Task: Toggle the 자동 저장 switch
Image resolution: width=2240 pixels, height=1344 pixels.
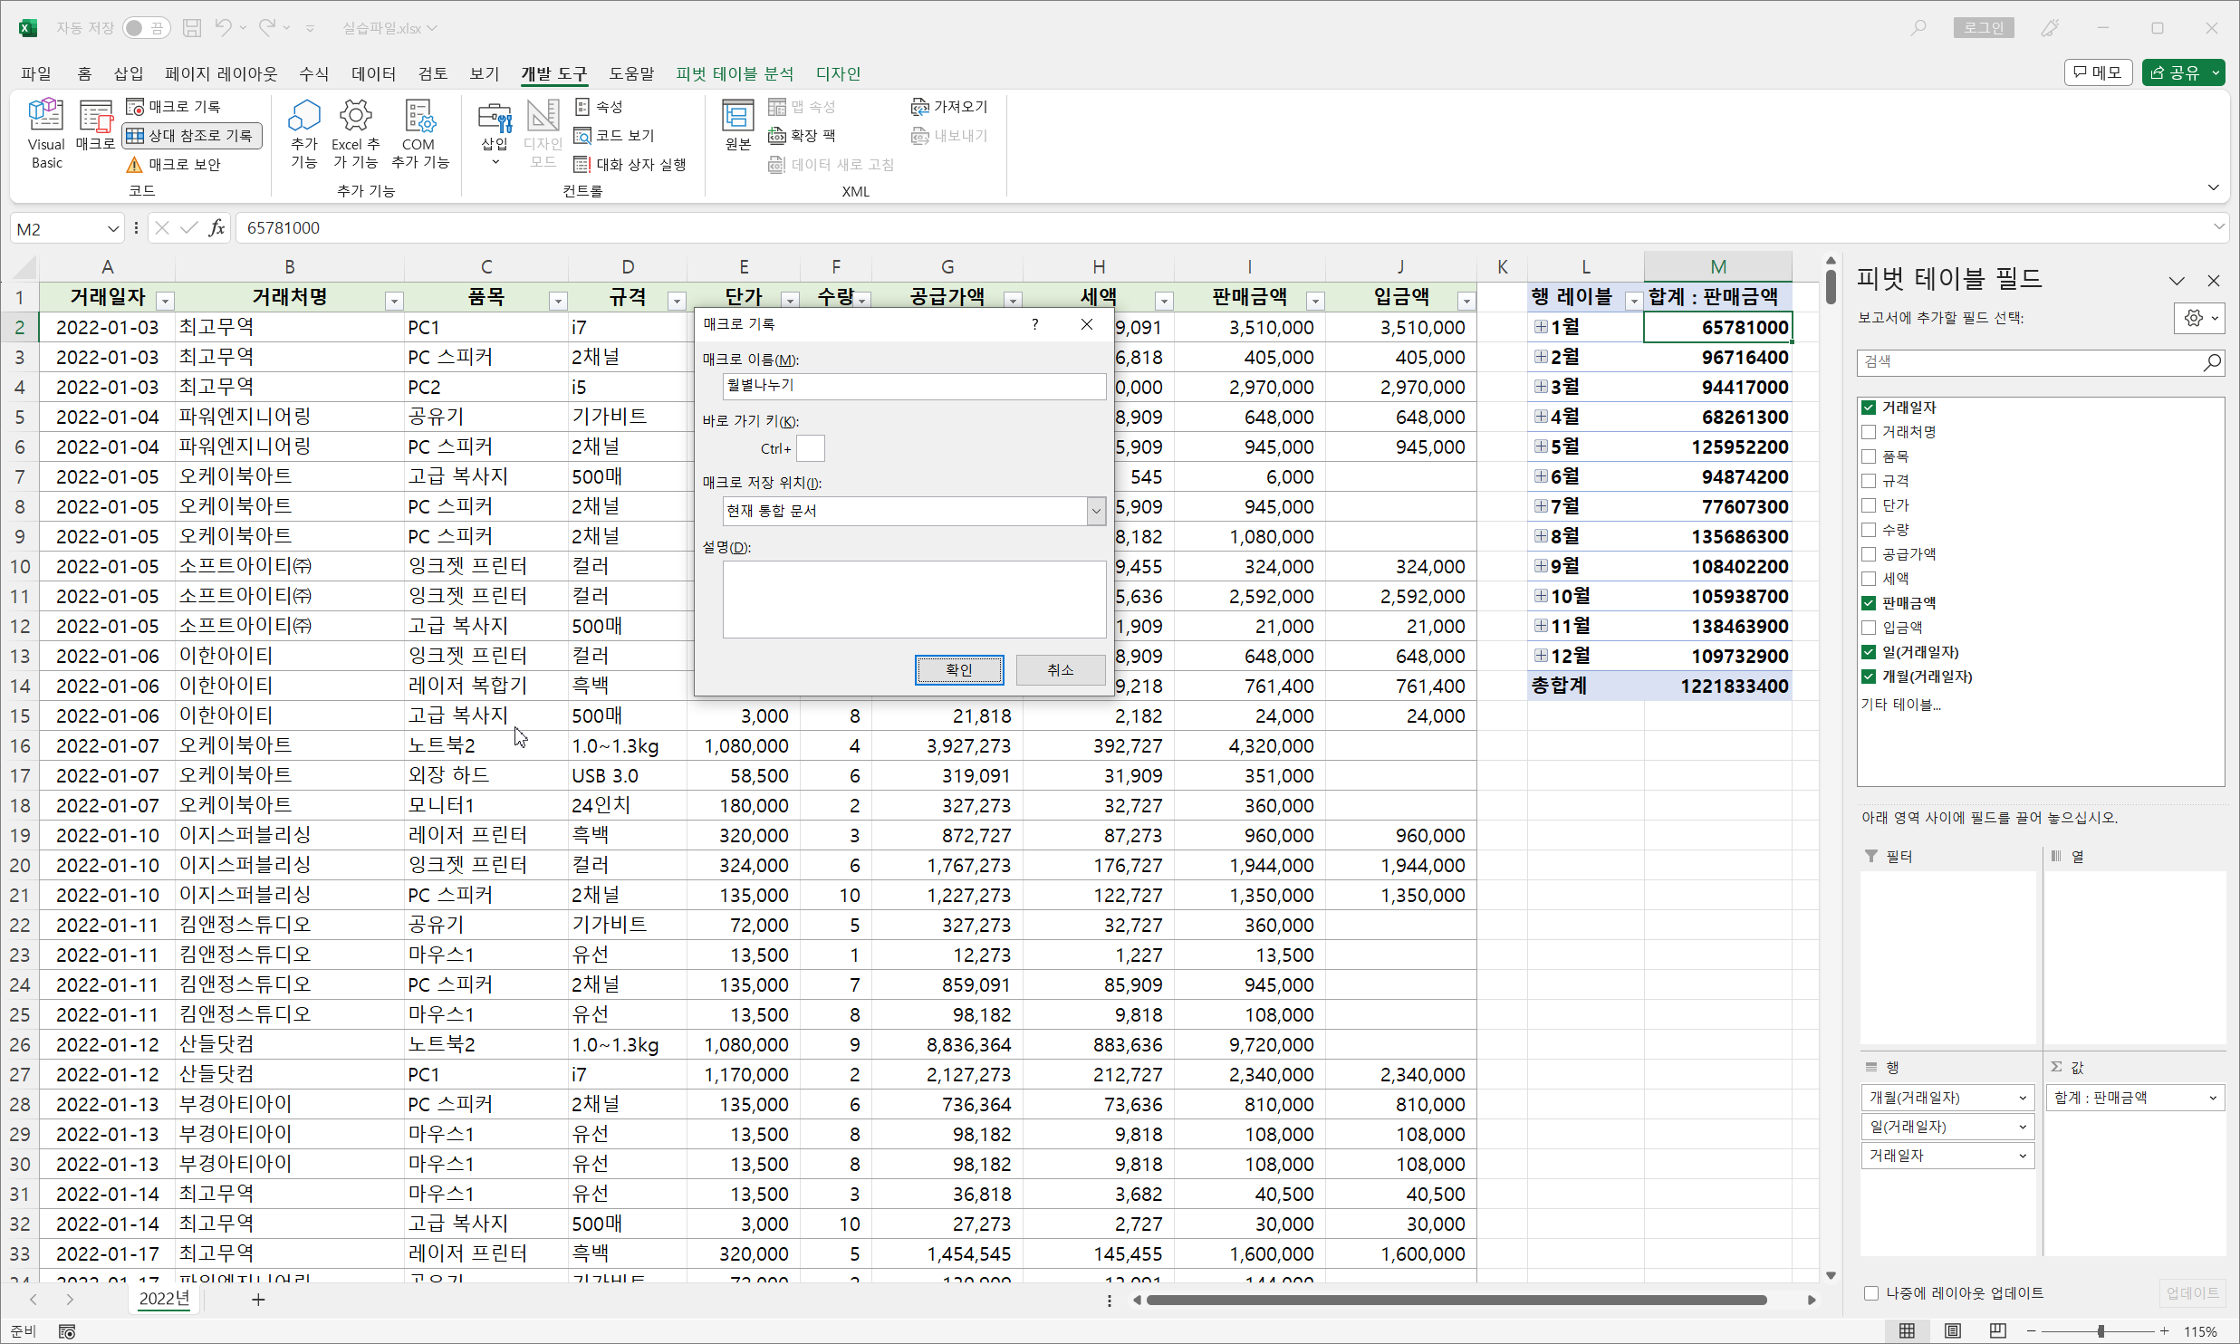Action: click(145, 28)
